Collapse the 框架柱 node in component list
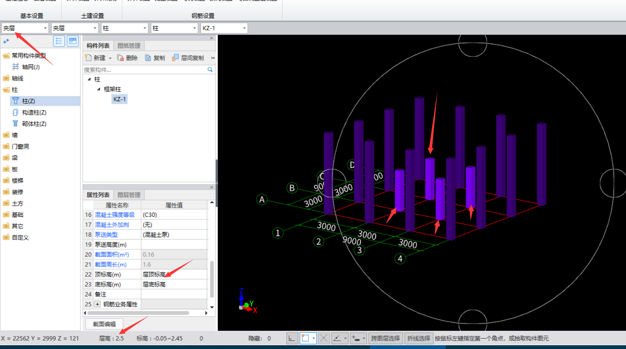This screenshot has height=349, width=626. point(99,89)
